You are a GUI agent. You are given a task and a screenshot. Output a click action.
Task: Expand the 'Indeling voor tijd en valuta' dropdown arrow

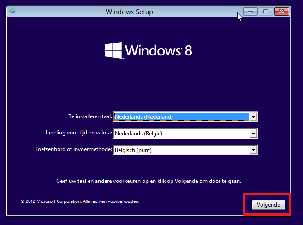[x=253, y=134]
